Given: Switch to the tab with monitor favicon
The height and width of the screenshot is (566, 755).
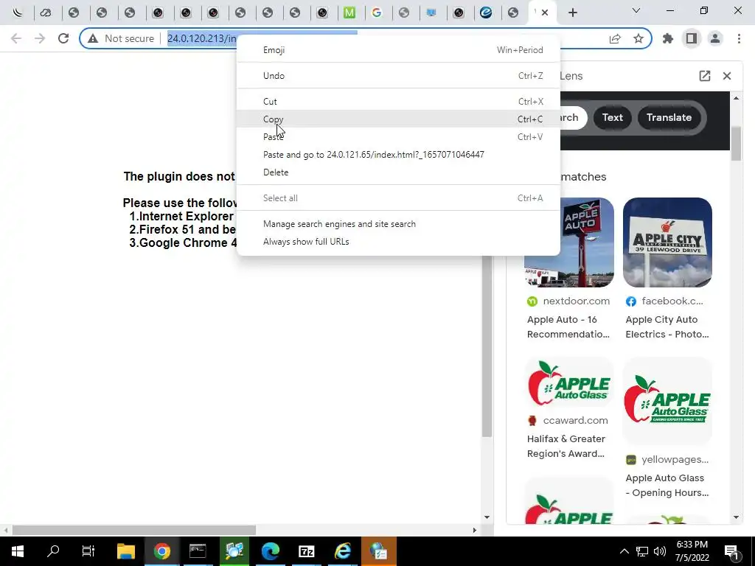Looking at the screenshot, I should coord(431,13).
